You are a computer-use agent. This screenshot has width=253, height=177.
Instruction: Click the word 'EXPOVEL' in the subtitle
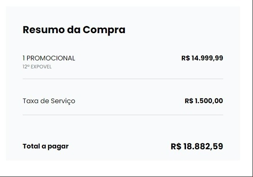[41, 67]
